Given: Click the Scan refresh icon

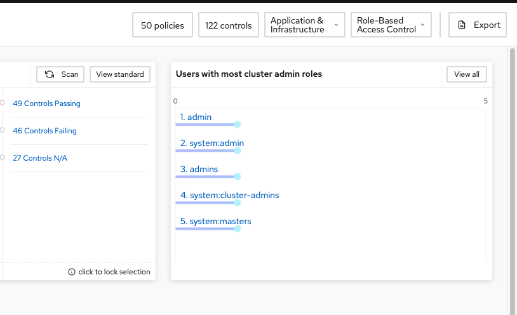Looking at the screenshot, I should (50, 74).
